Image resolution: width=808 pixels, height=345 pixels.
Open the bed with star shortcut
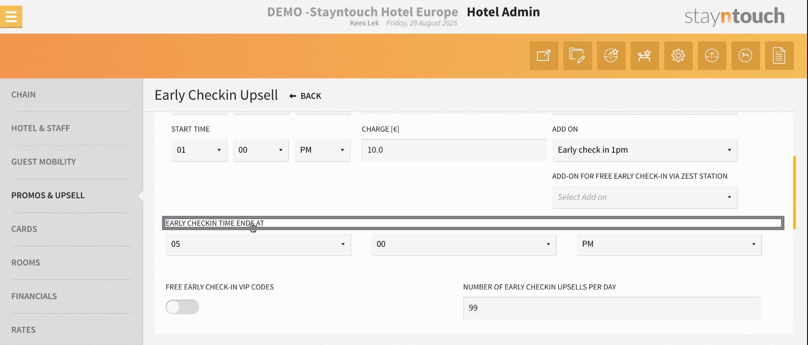coord(645,56)
